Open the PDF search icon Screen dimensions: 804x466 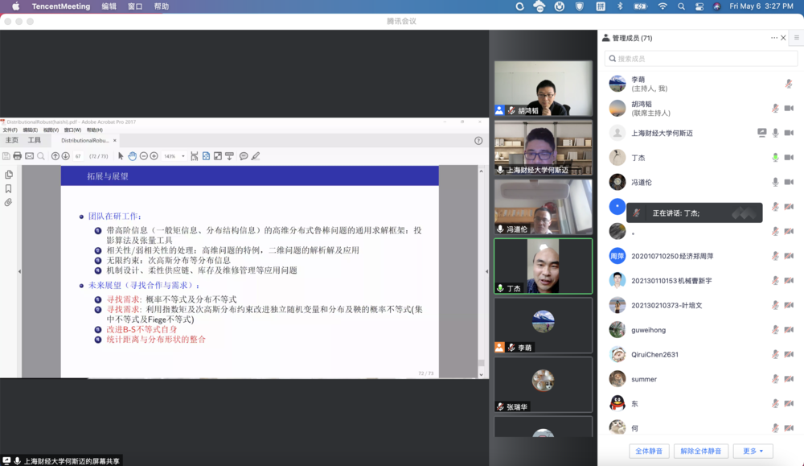point(40,155)
